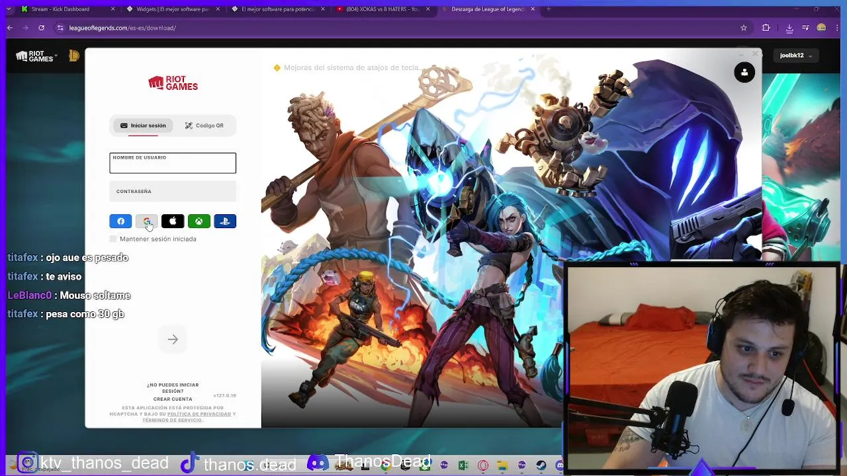Screen dimensions: 847x476
Task: Click the leagueoflegends.com address bar
Action: click(x=397, y=28)
